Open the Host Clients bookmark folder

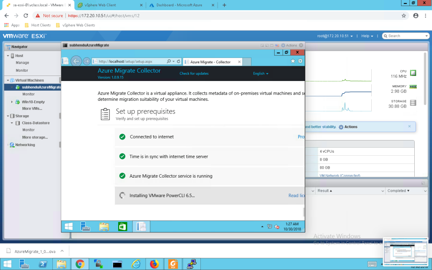tap(38, 25)
